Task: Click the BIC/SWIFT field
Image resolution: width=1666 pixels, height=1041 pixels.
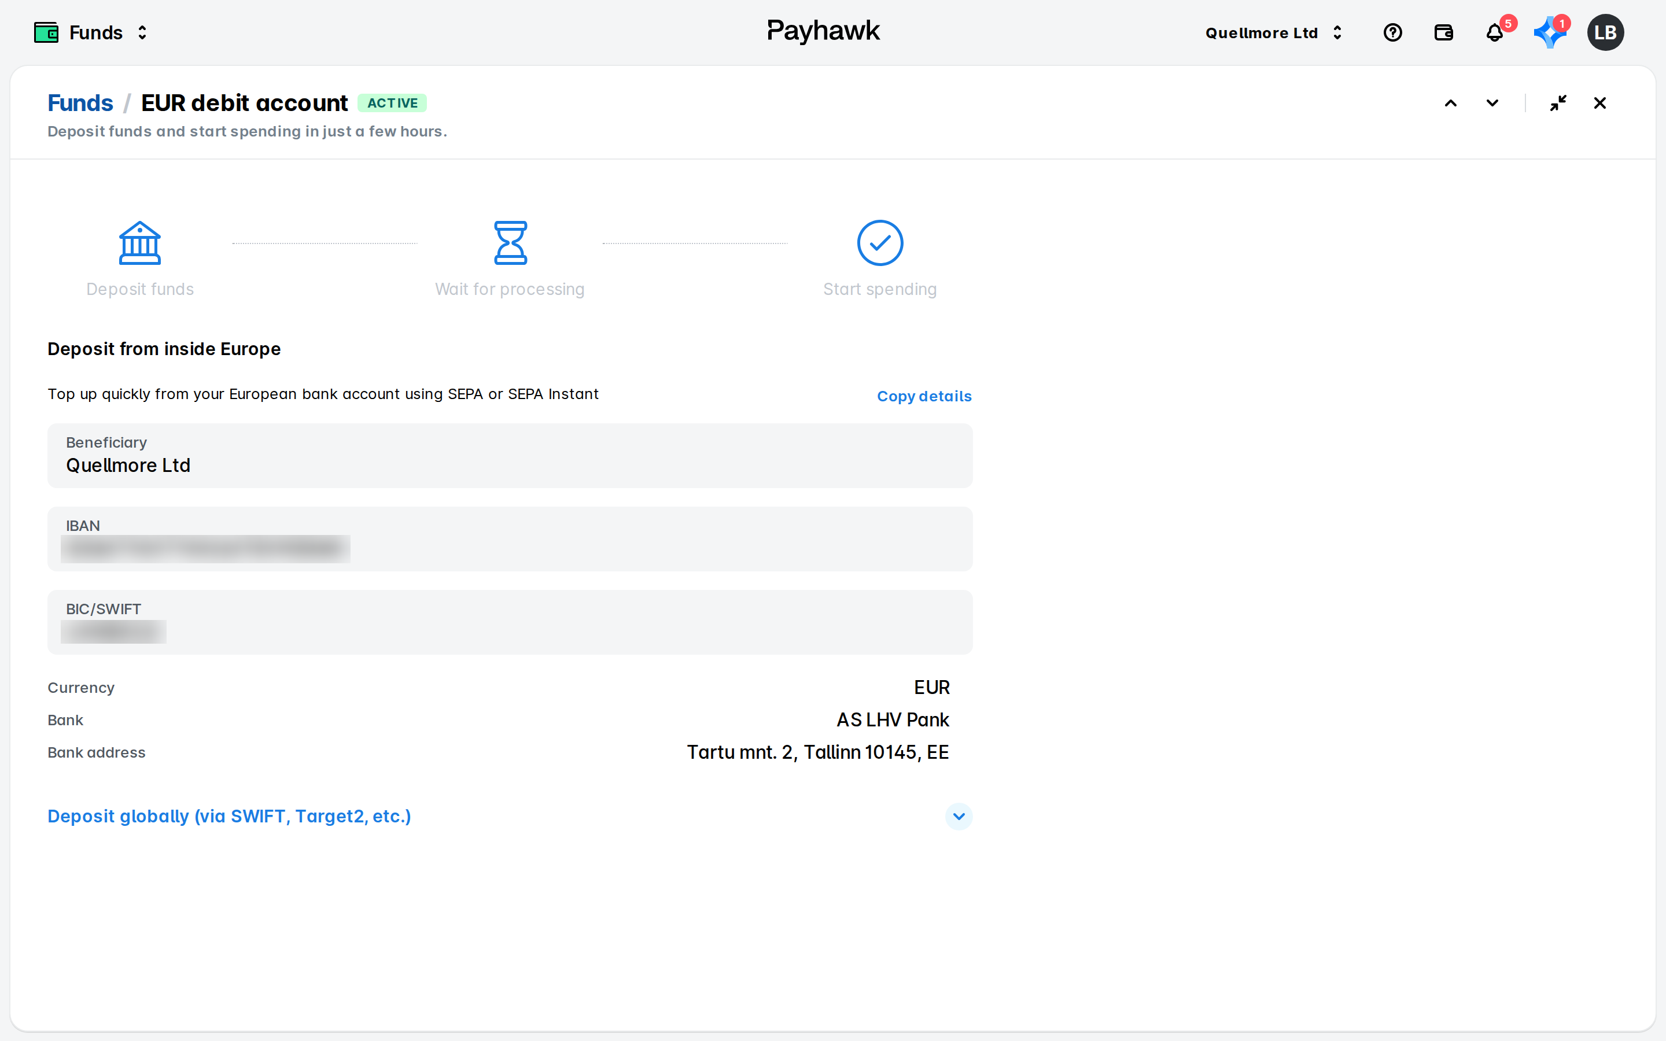Action: (x=510, y=622)
